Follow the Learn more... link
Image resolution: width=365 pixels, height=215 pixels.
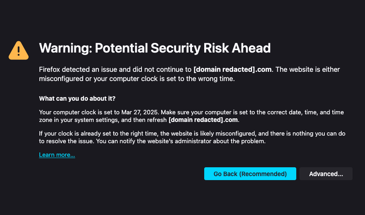(x=57, y=155)
